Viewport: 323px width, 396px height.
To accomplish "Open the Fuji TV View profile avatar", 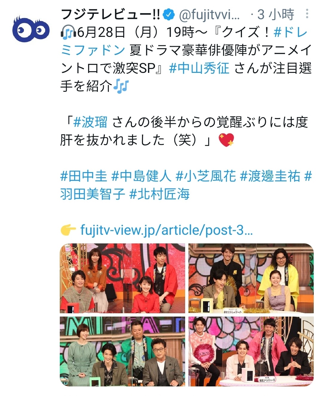I will (x=31, y=28).
